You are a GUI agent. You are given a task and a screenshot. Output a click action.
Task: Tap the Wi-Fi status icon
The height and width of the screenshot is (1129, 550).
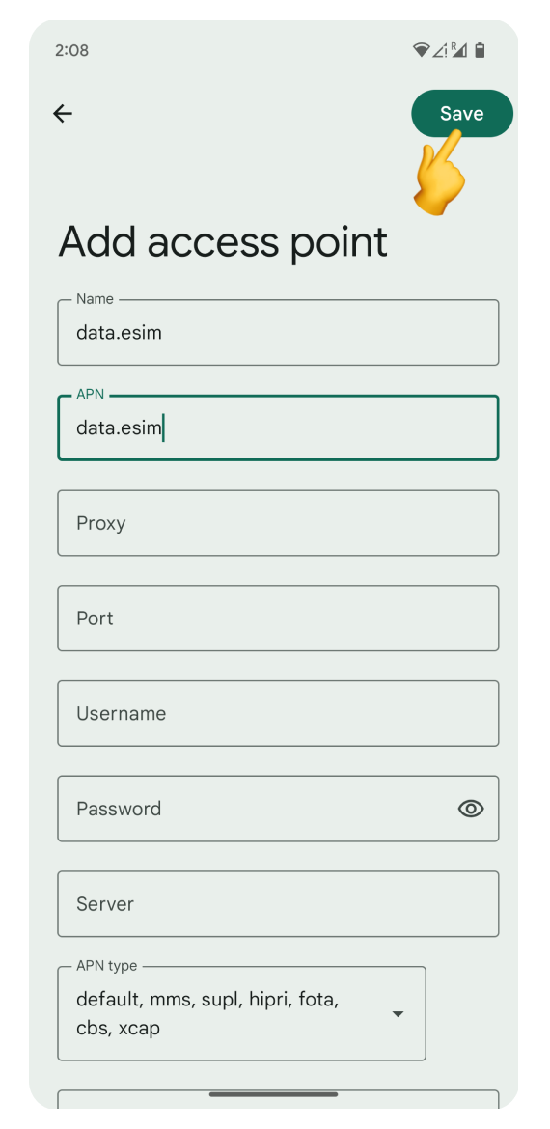click(421, 50)
